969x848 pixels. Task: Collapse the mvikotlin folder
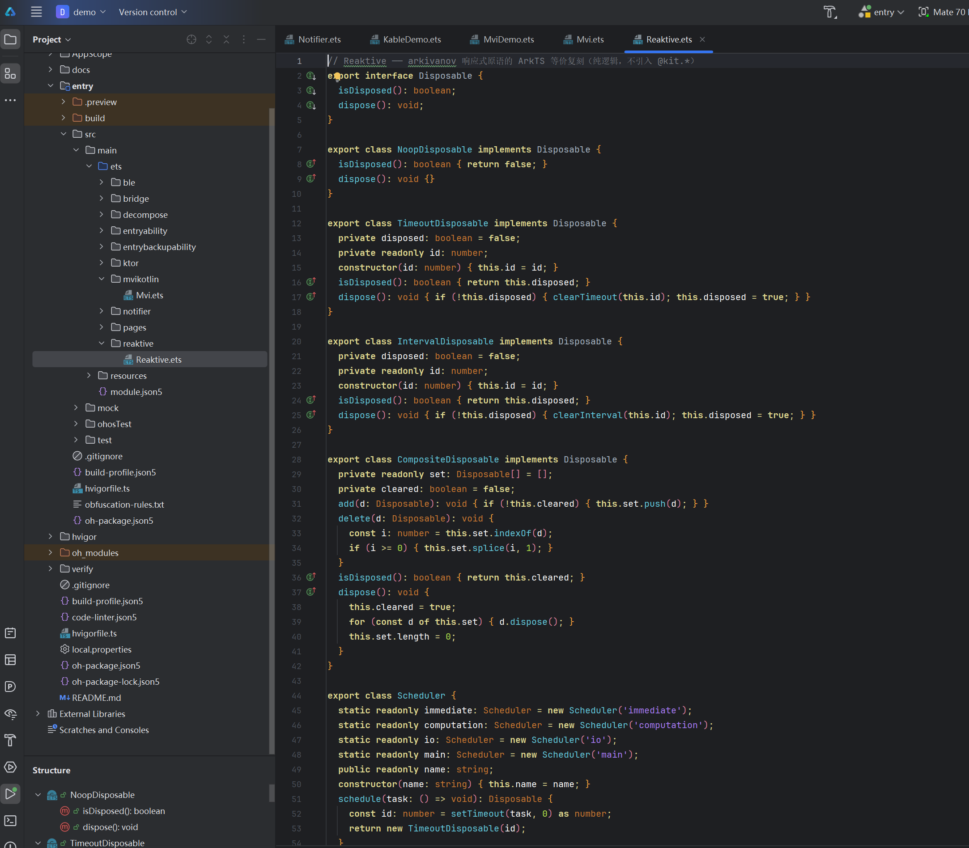click(101, 279)
